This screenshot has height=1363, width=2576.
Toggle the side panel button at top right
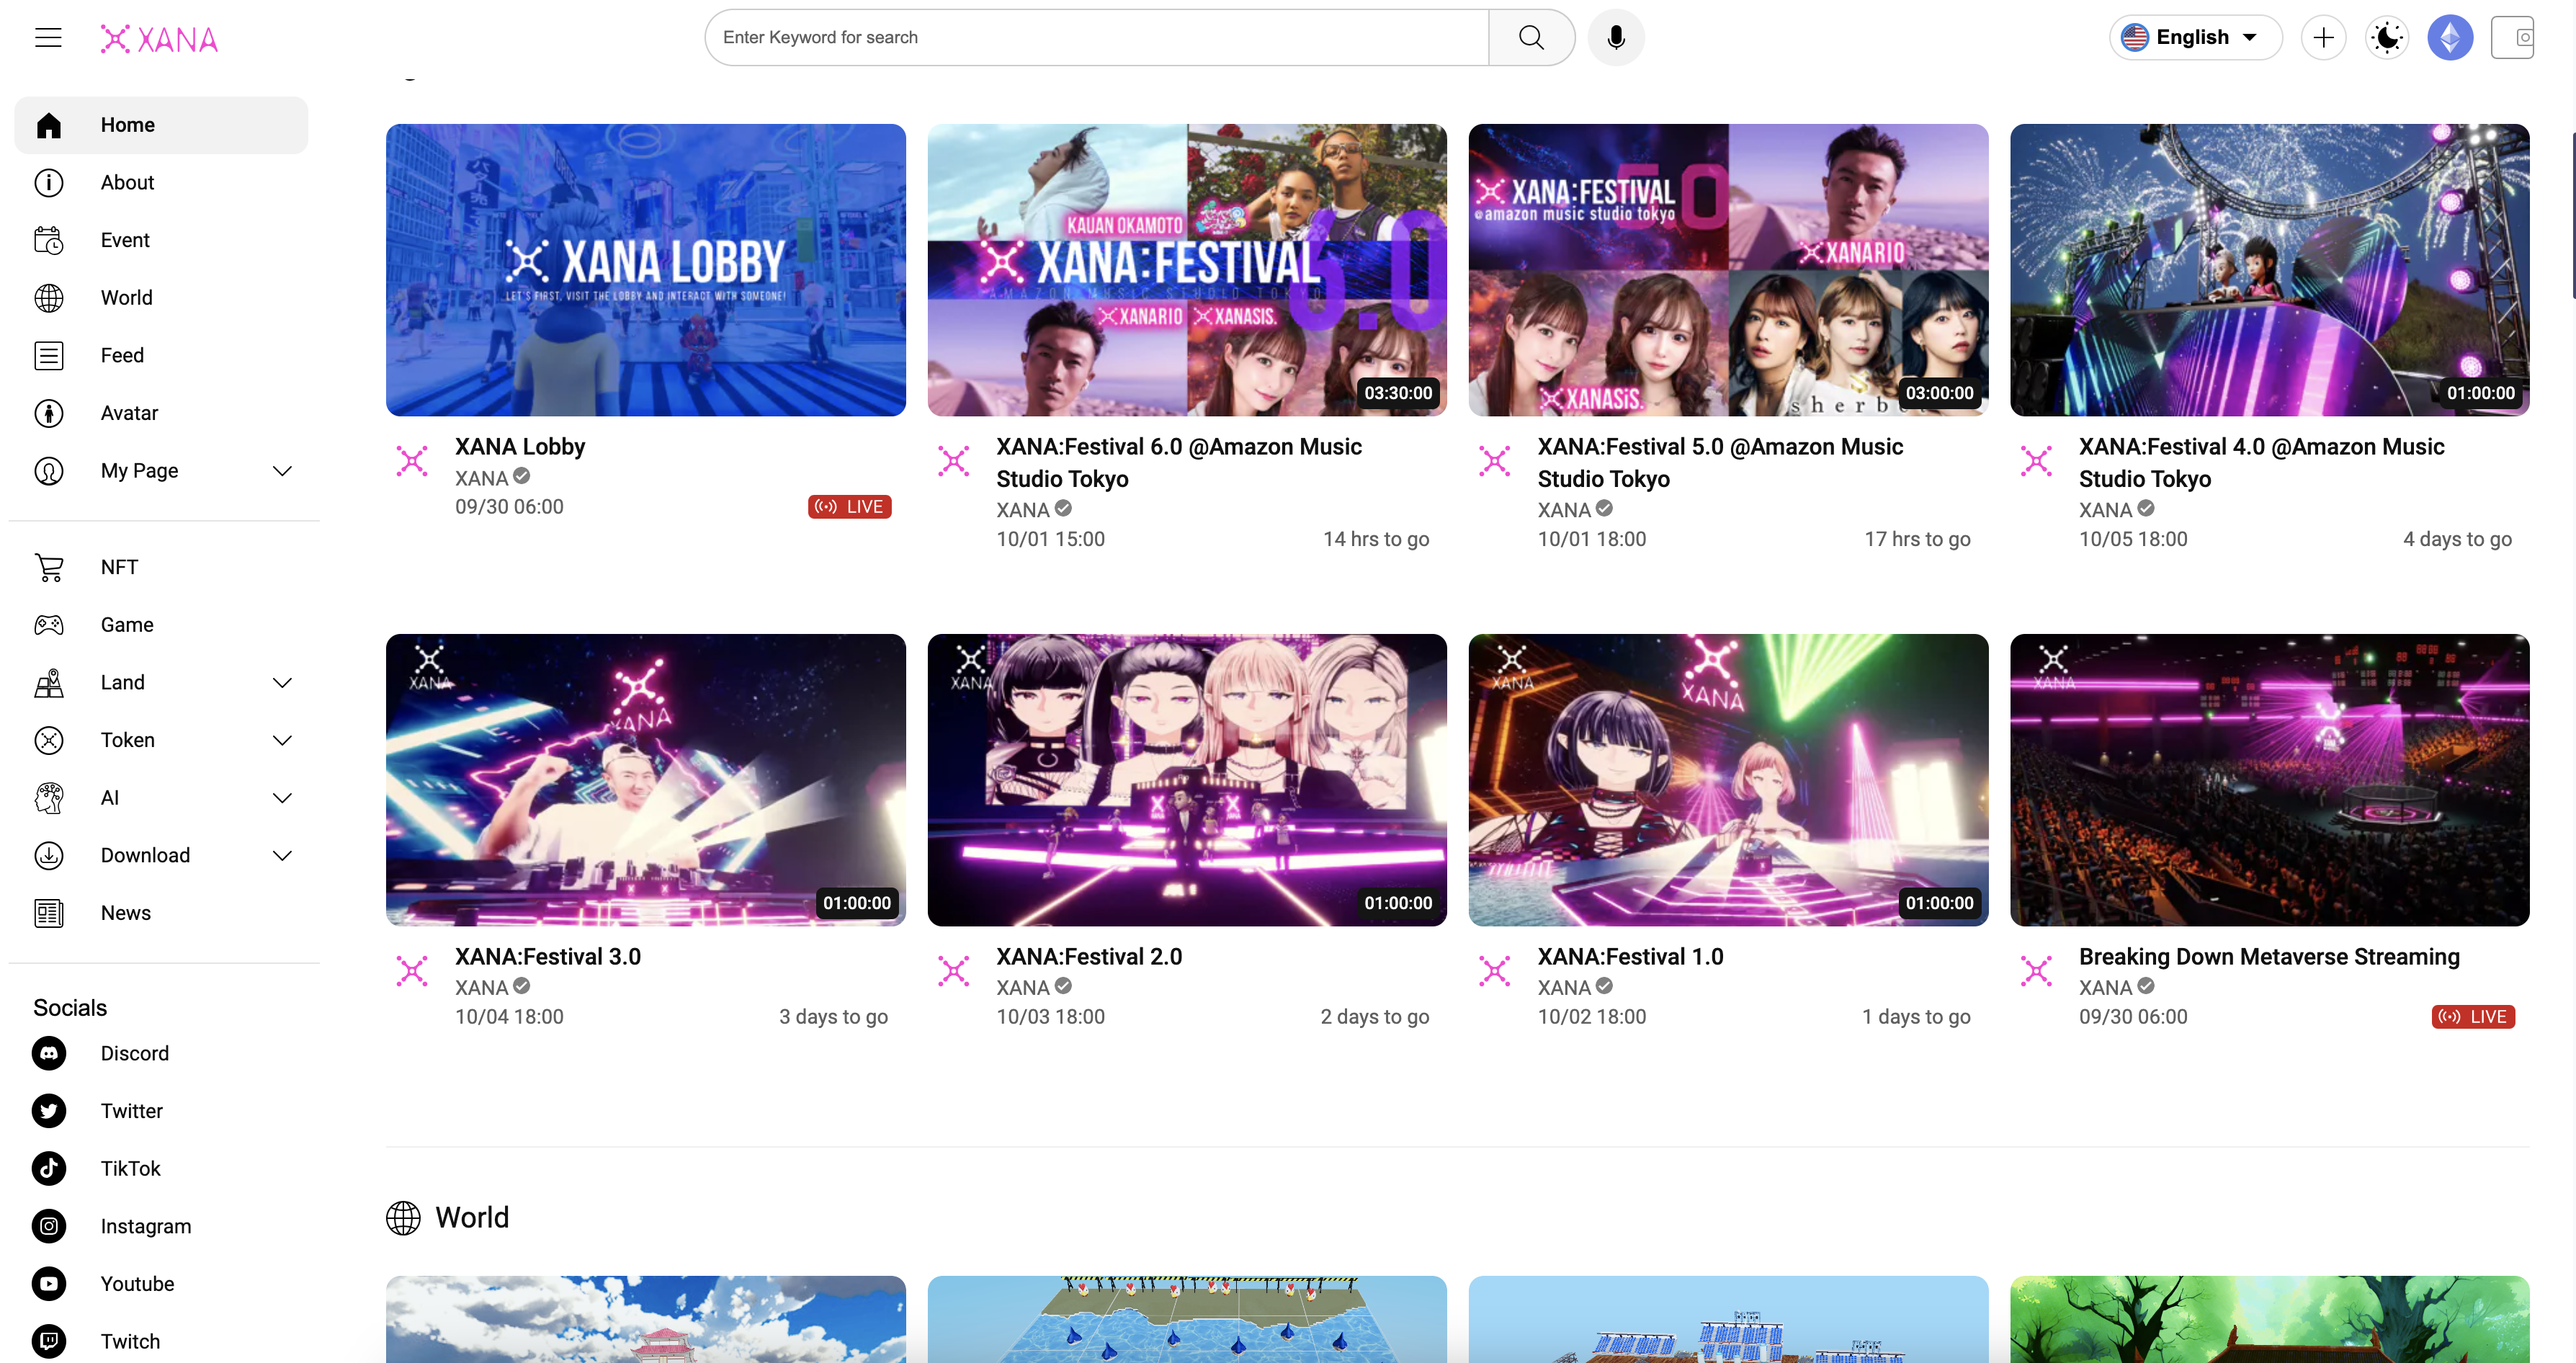[x=2512, y=38]
